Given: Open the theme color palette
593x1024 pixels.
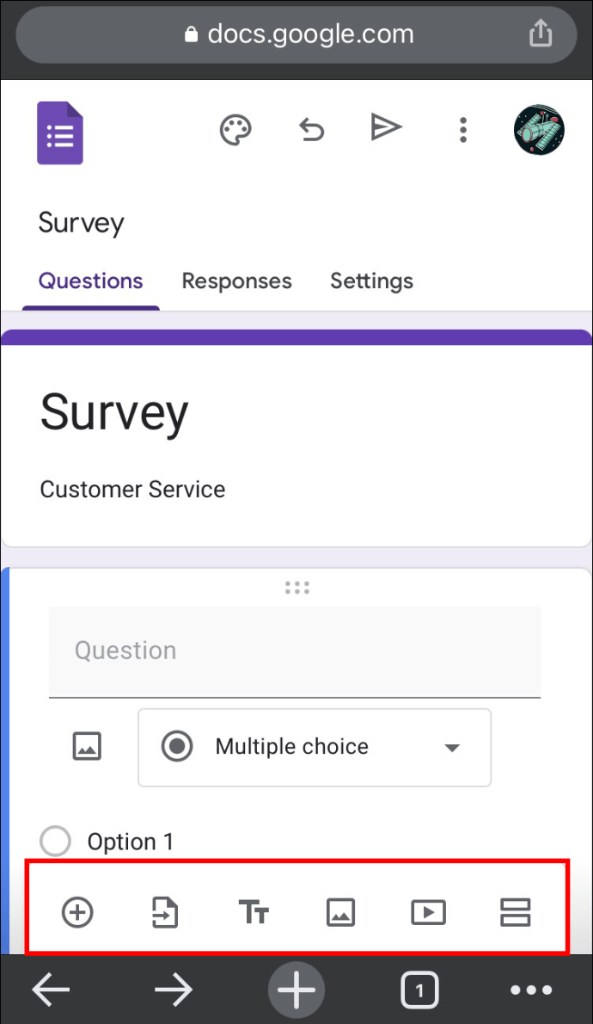Looking at the screenshot, I should point(235,129).
